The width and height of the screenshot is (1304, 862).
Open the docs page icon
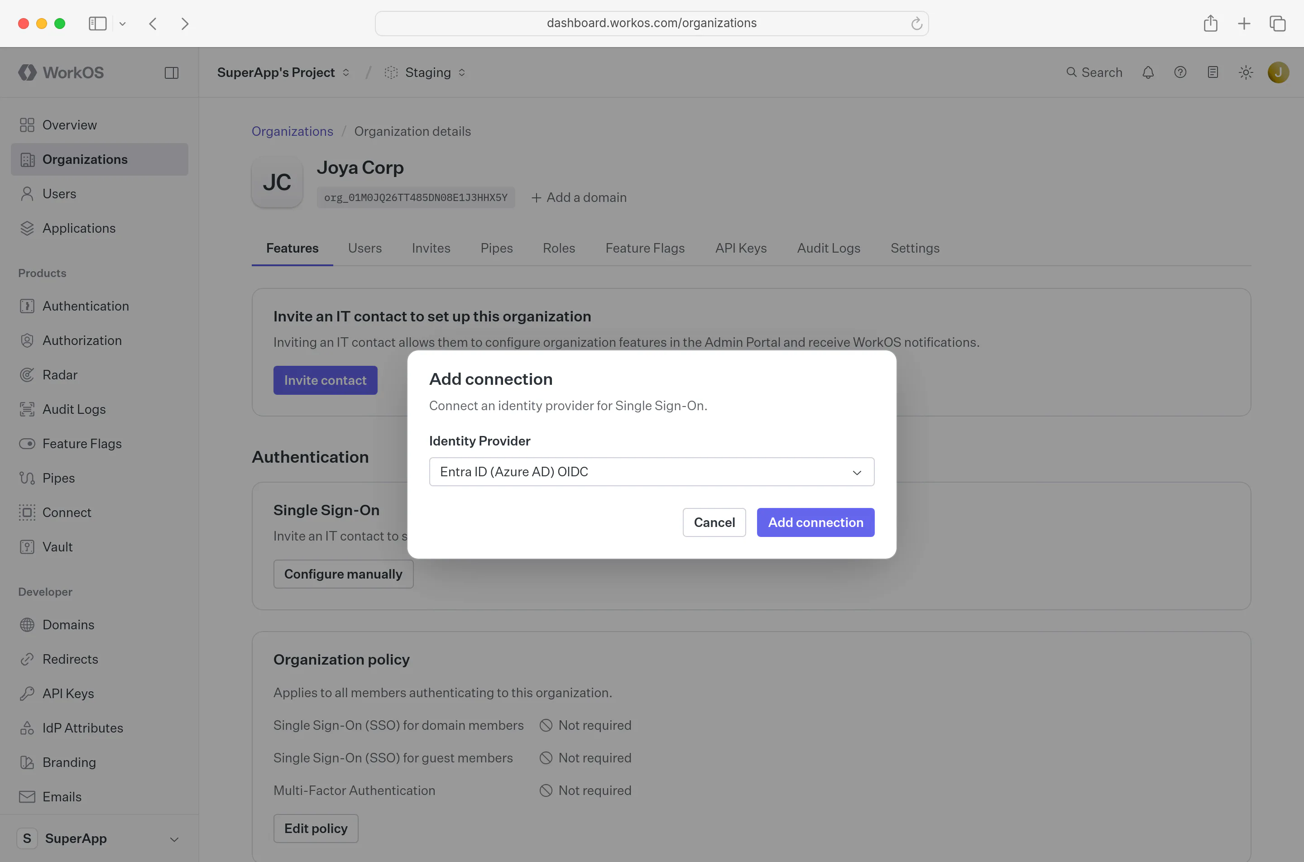click(1213, 72)
